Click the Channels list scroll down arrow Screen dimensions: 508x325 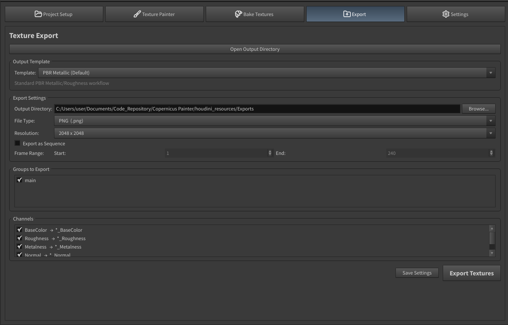pyautogui.click(x=492, y=253)
